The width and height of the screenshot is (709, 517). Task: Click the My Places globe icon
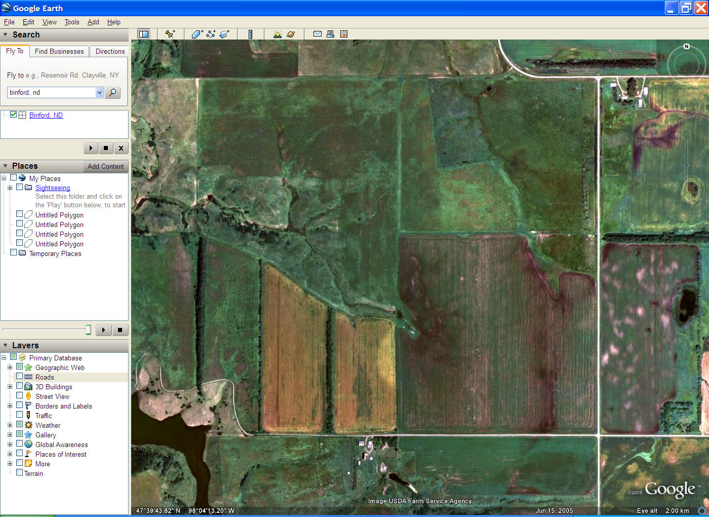(x=22, y=178)
